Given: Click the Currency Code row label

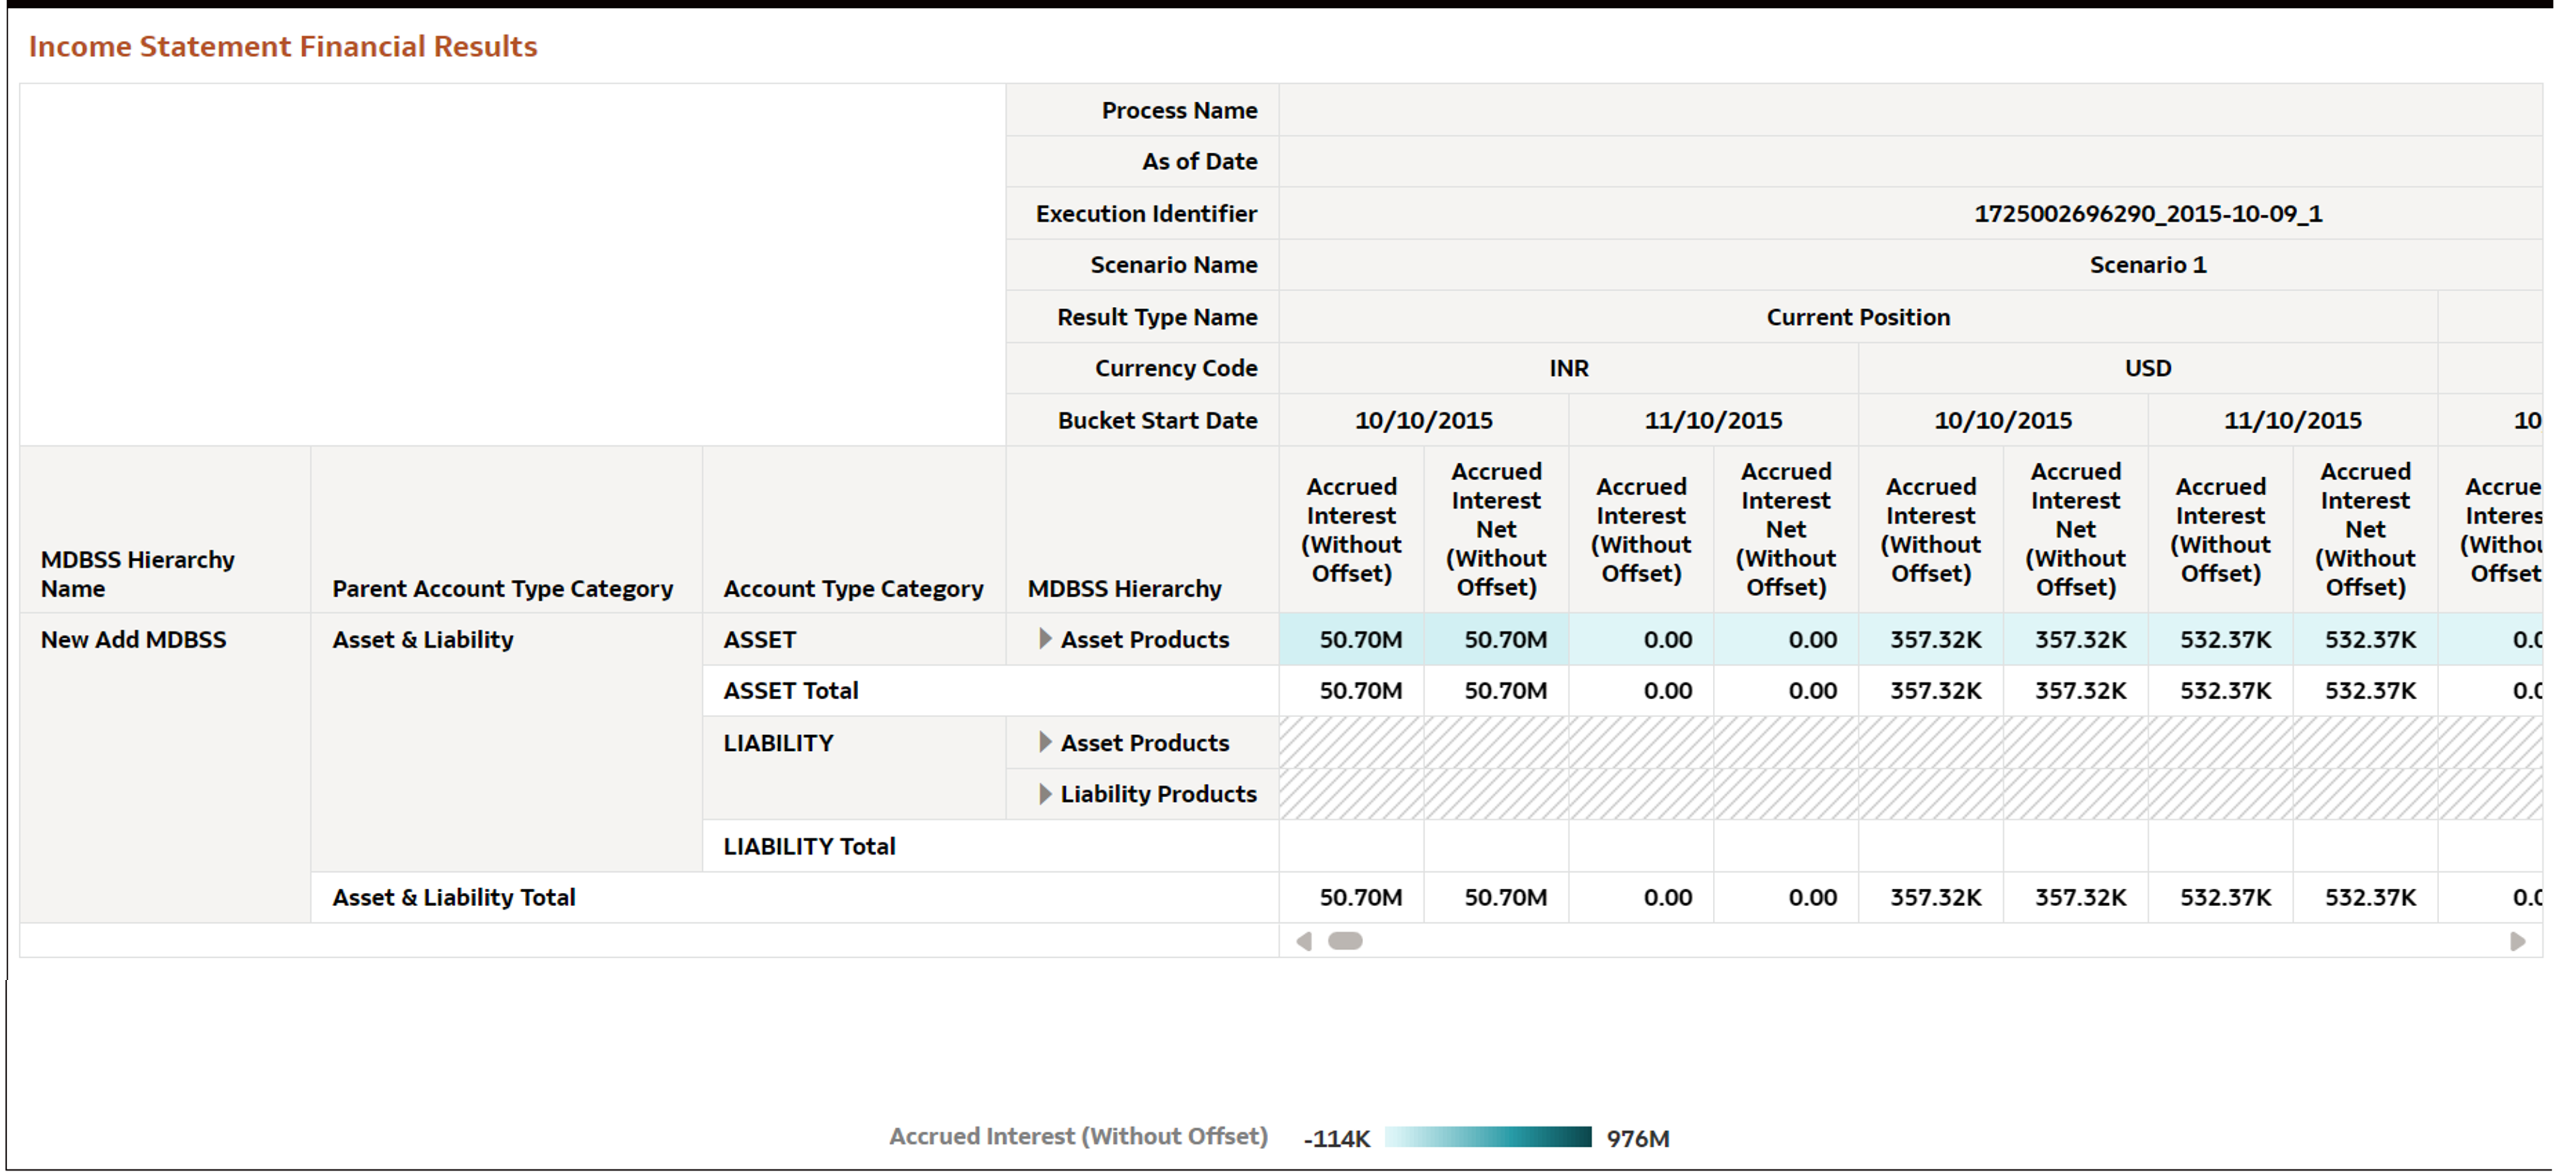Looking at the screenshot, I should tap(1176, 368).
